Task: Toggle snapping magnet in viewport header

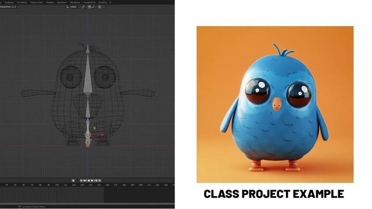Action: (x=90, y=7)
